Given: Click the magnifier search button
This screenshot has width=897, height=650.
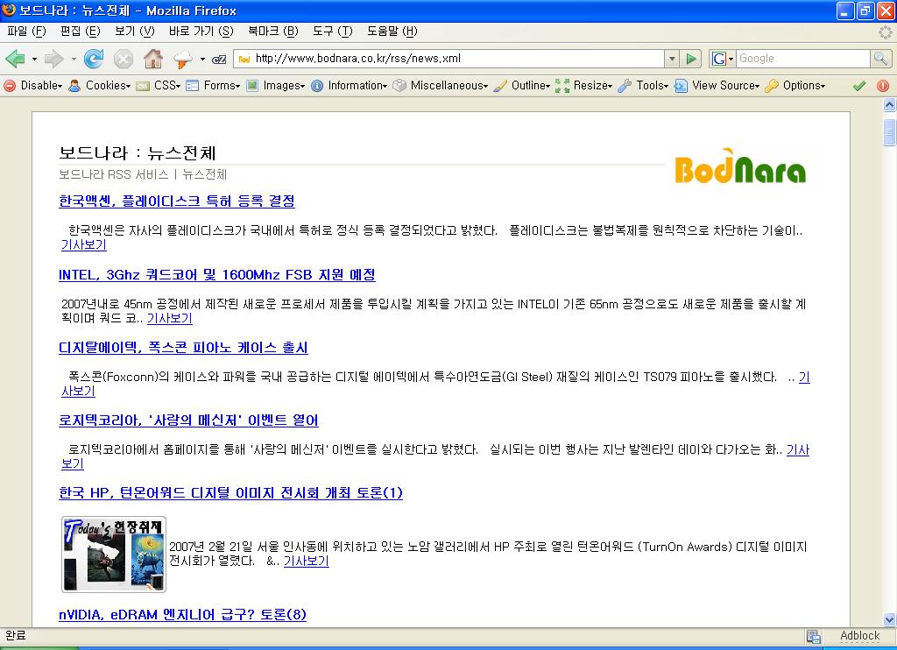Looking at the screenshot, I should pos(881,59).
